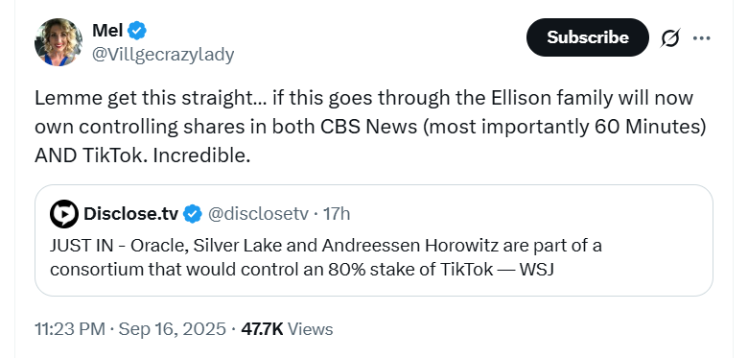Image resolution: width=748 pixels, height=358 pixels.
Task: View the 47.7K Views count
Action: tap(287, 329)
